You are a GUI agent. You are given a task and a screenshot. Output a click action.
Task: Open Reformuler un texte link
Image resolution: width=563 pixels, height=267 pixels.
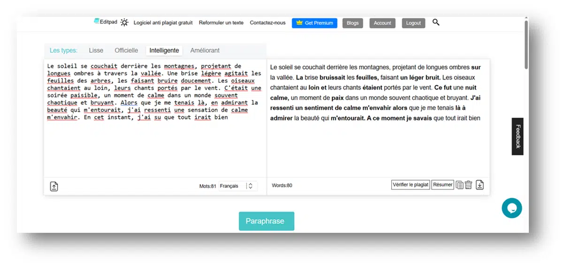pyautogui.click(x=221, y=23)
